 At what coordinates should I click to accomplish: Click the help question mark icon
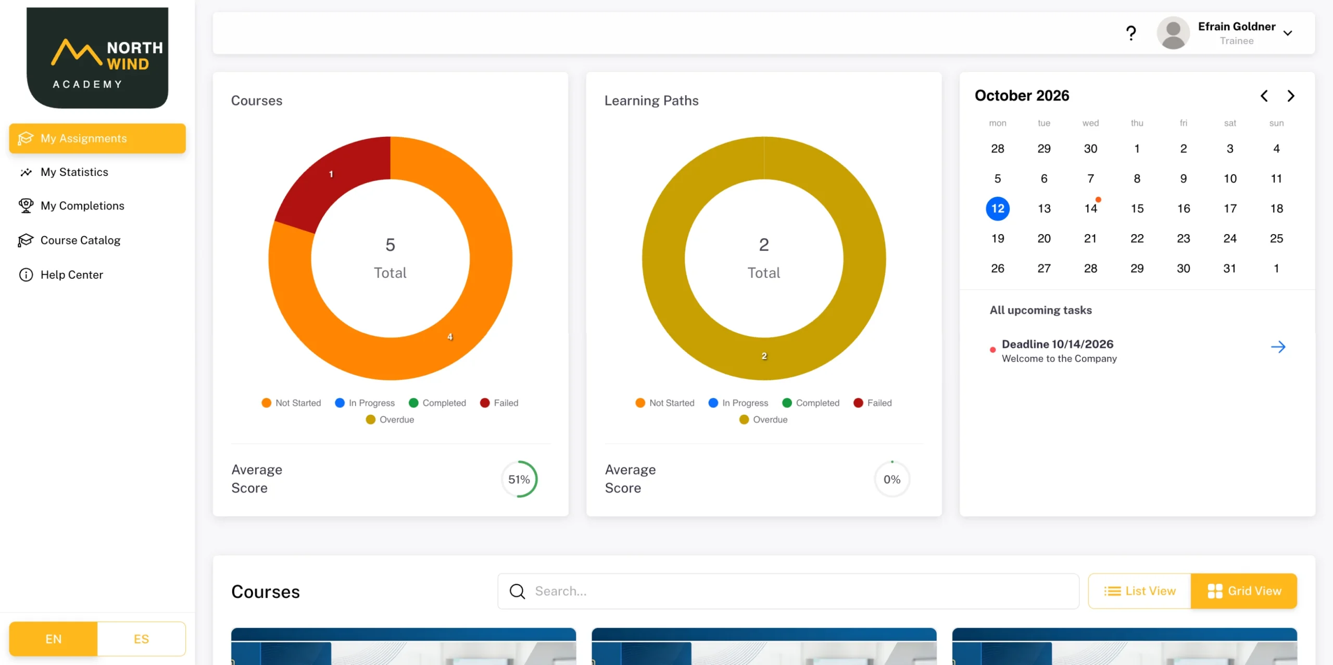click(x=1130, y=33)
